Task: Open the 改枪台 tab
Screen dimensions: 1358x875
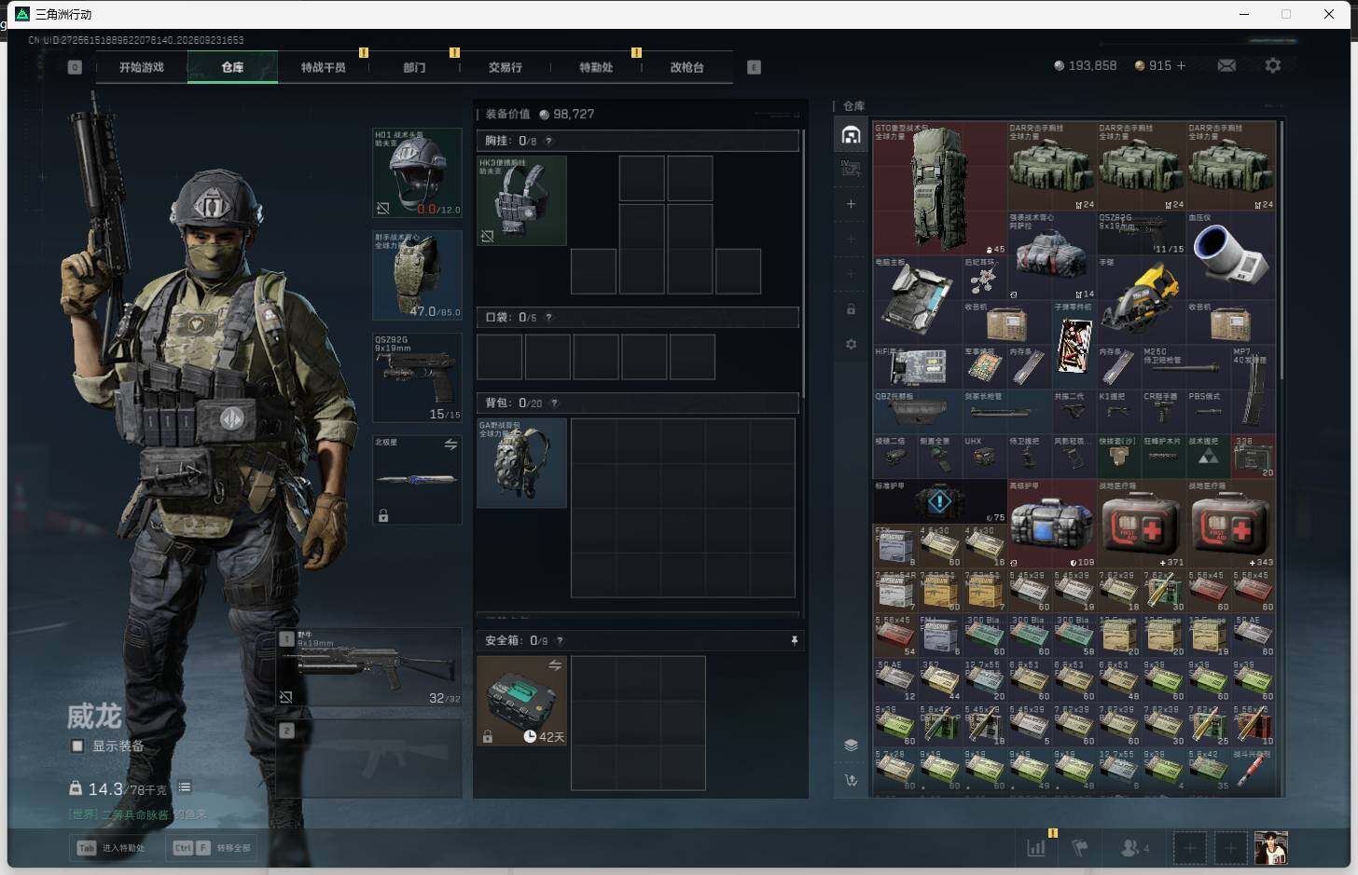Action: [x=686, y=67]
